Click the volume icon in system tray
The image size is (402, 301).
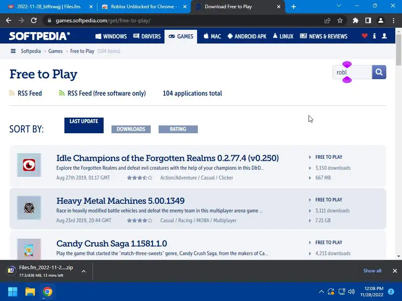click(x=351, y=292)
